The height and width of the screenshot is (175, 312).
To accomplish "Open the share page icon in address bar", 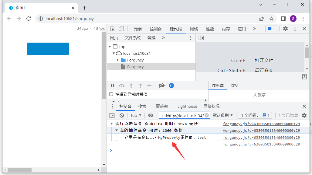I will click(x=261, y=19).
